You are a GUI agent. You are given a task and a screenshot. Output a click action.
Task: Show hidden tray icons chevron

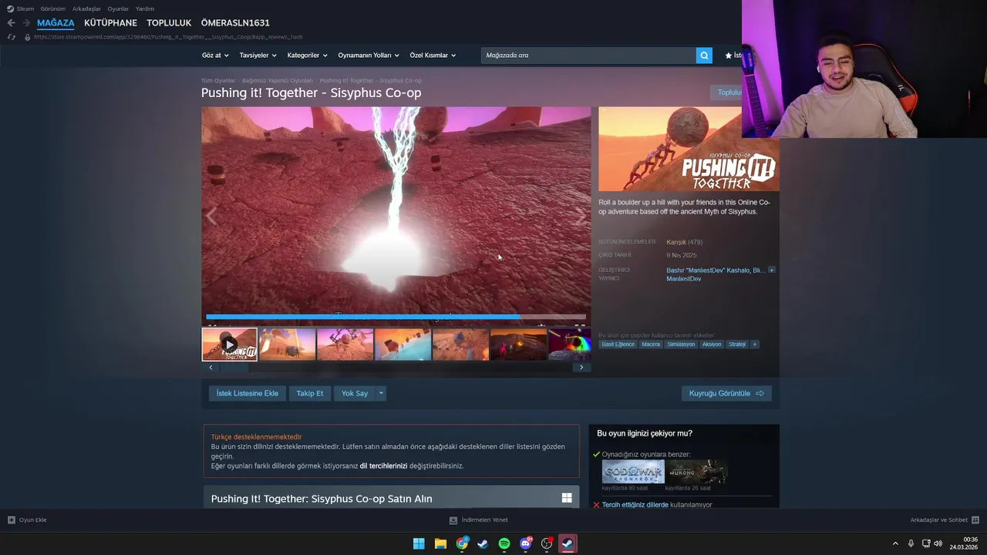click(x=895, y=543)
